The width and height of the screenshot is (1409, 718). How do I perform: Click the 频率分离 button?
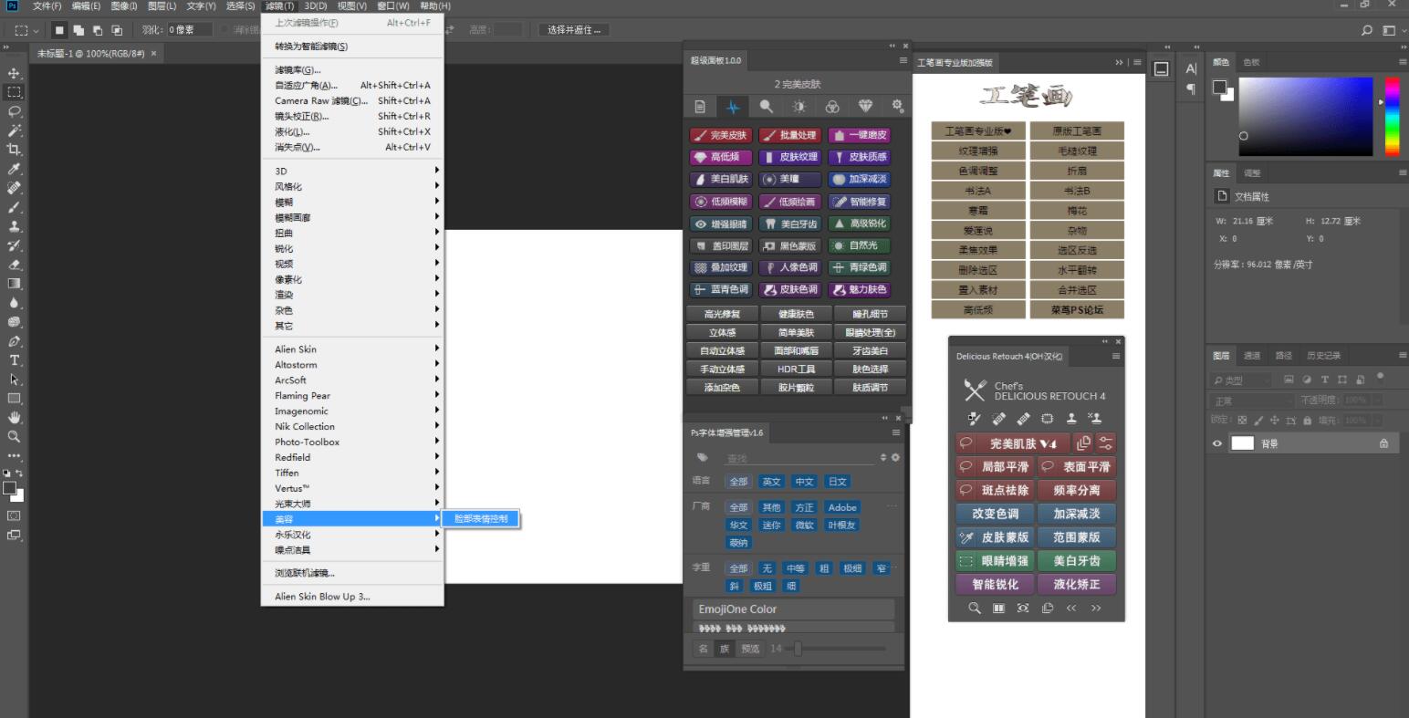[1077, 490]
